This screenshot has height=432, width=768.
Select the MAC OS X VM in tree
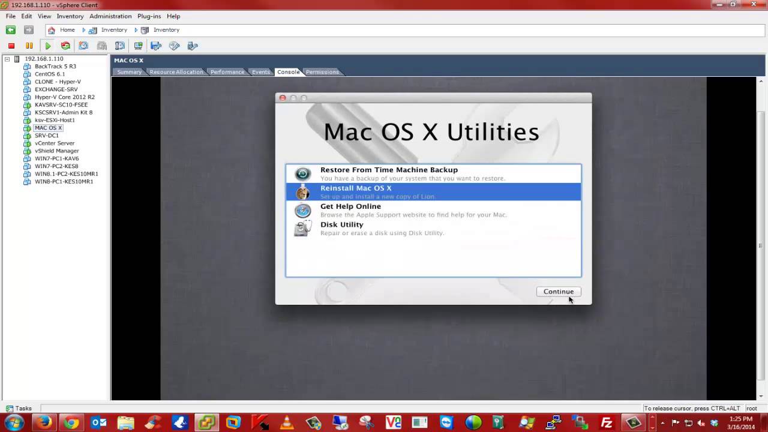(x=48, y=128)
